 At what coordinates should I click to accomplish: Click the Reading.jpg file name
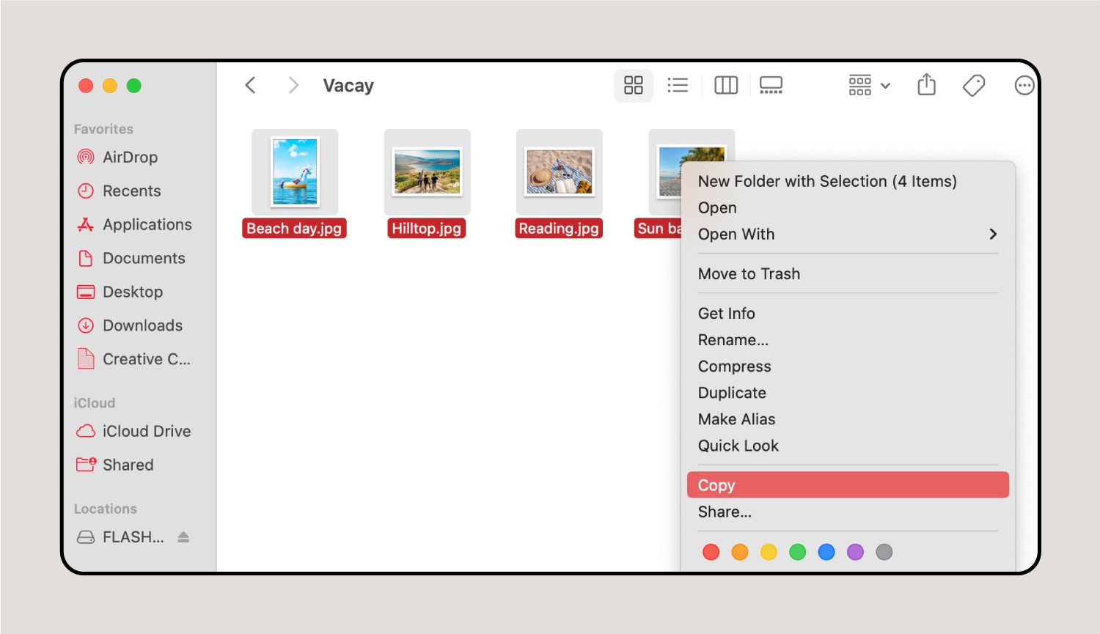click(x=559, y=228)
